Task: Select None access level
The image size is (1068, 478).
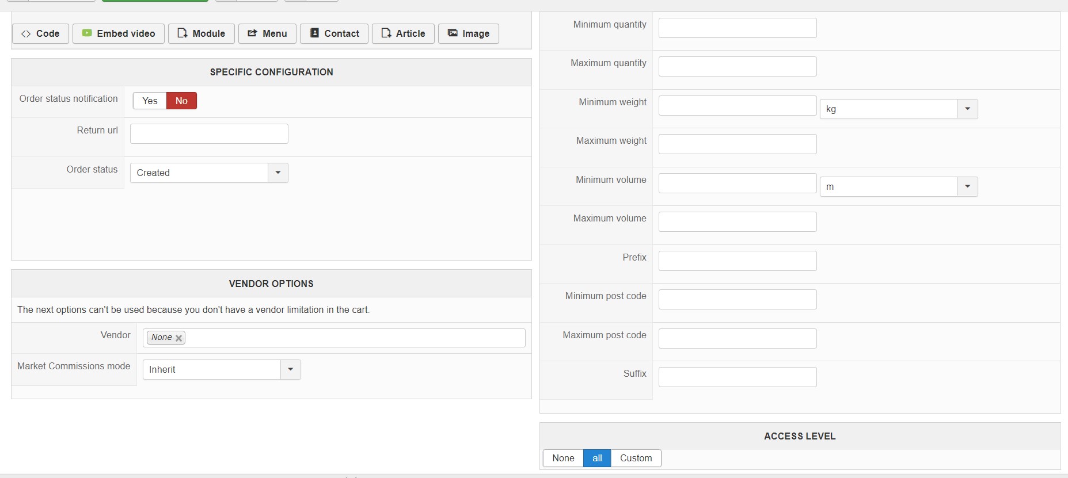Action: (563, 458)
